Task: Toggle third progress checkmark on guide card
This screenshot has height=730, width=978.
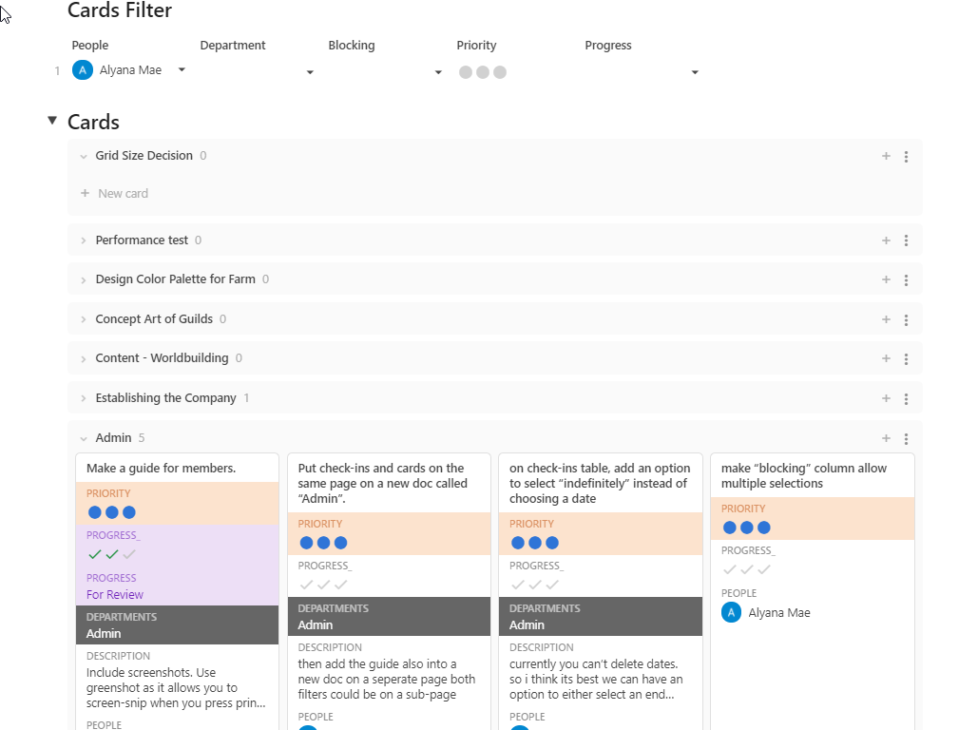Action: click(129, 554)
